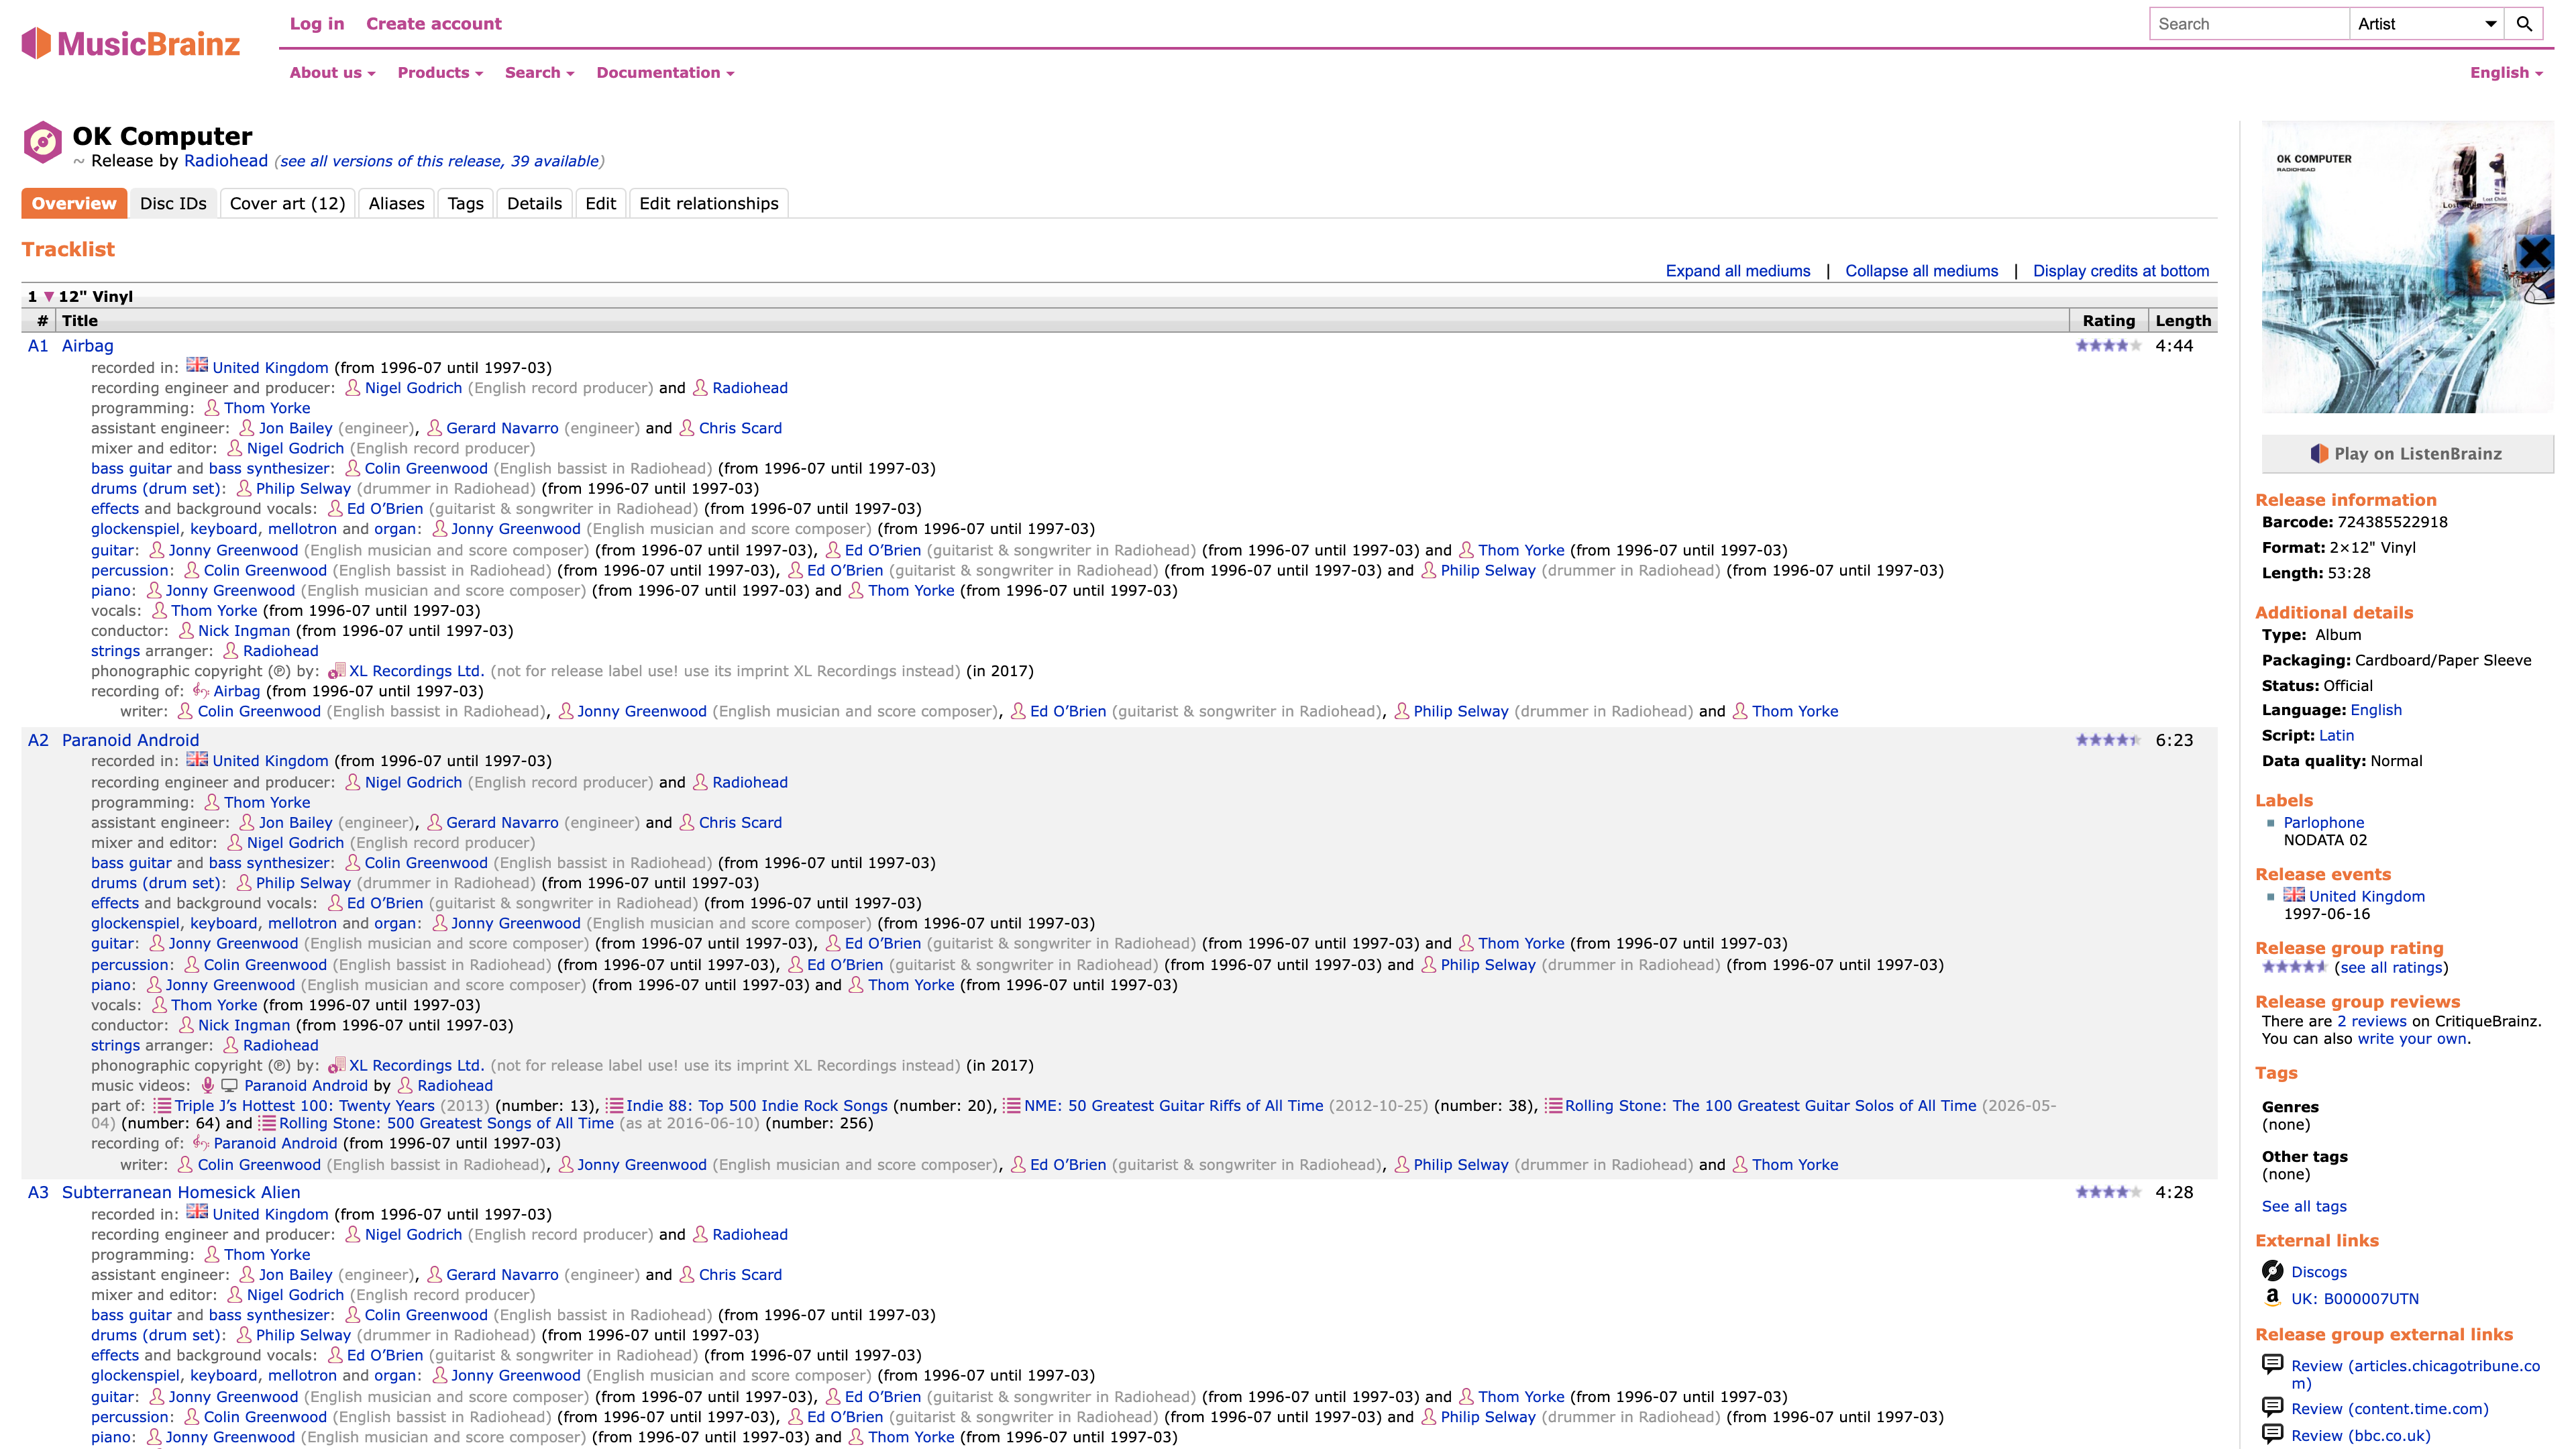Open the Cover art (12) tab
Image resolution: width=2576 pixels, height=1449 pixels.
point(287,203)
